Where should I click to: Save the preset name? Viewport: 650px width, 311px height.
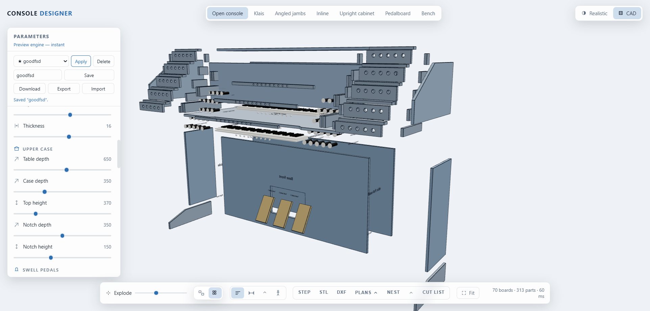point(89,75)
